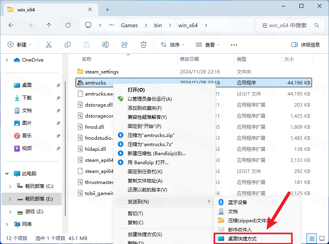
Task: Switch to details list view icon
Action: pyautogui.click(x=312, y=238)
